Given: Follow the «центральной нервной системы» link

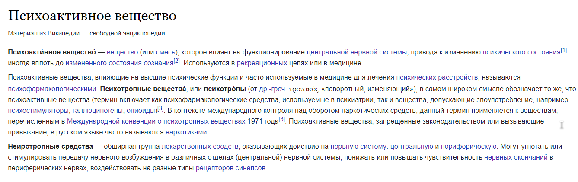Looking at the screenshot, I should [x=357, y=52].
